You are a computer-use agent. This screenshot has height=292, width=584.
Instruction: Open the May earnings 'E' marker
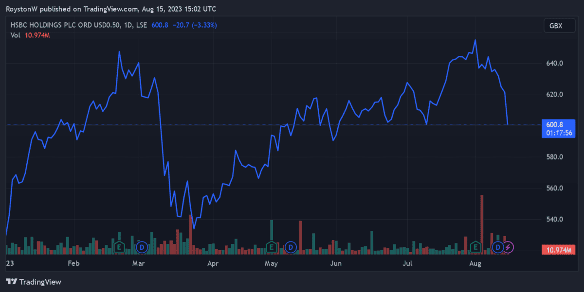(271, 247)
